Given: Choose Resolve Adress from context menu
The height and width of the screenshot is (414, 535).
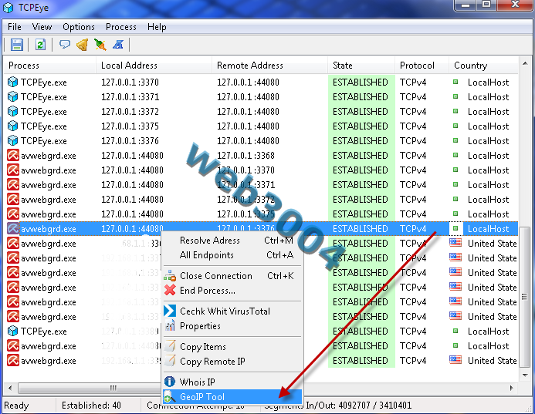Looking at the screenshot, I should pyautogui.click(x=232, y=241).
